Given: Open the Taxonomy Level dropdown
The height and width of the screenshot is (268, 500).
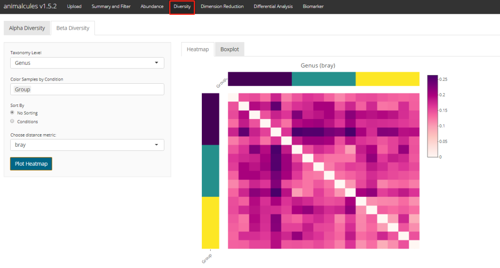Looking at the screenshot, I should pos(87,63).
